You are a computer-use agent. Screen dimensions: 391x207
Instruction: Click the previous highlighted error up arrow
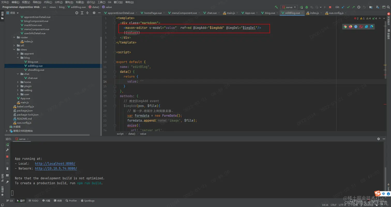[379, 18]
